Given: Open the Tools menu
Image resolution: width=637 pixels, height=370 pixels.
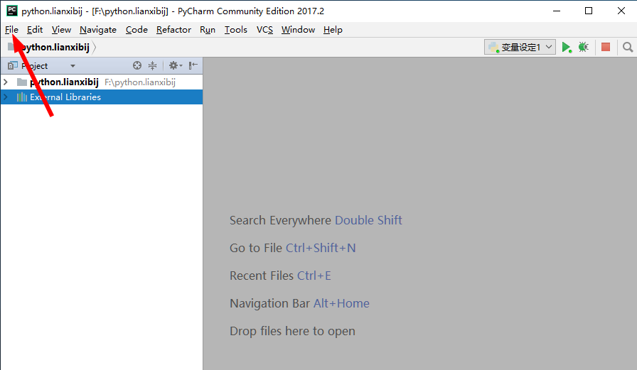Looking at the screenshot, I should 235,30.
